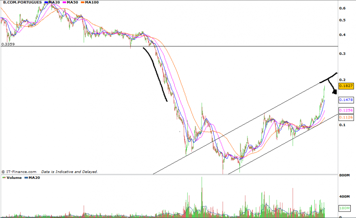Click the blue MA20 legend color marker

(46, 2)
